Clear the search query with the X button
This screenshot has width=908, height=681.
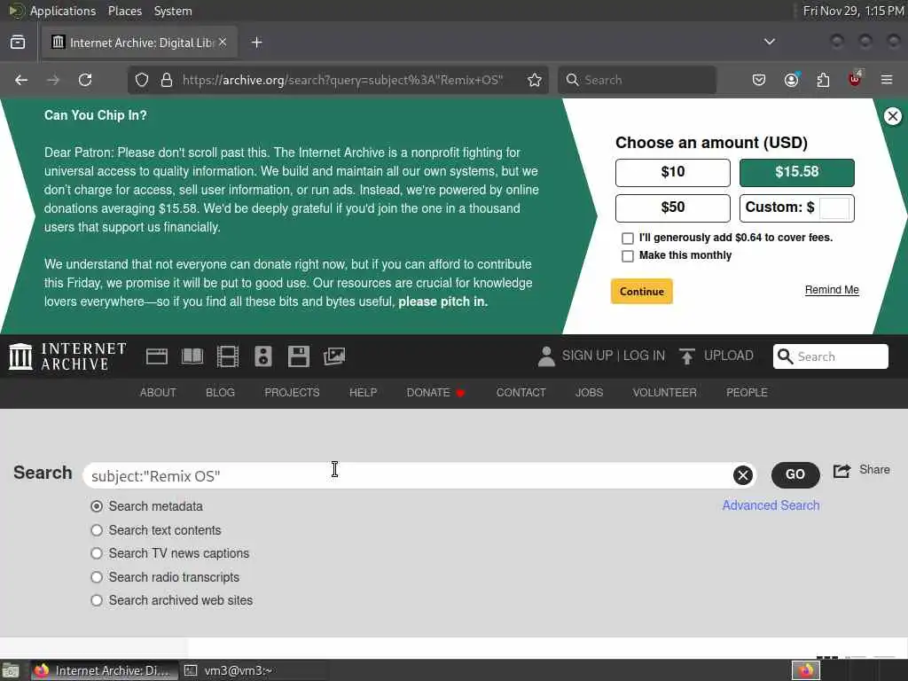pyautogui.click(x=743, y=475)
